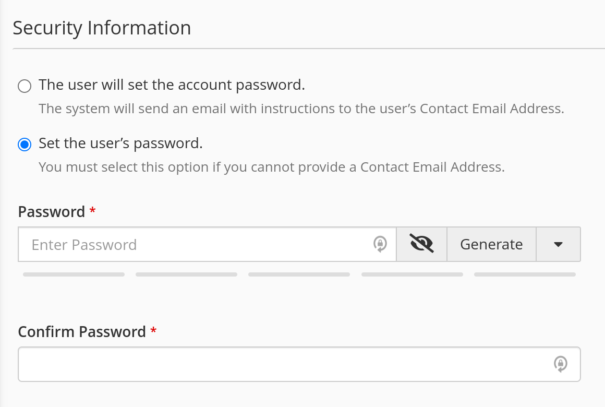This screenshot has height=407, width=605.
Task: Click helper text about system sending an email
Action: [301, 109]
